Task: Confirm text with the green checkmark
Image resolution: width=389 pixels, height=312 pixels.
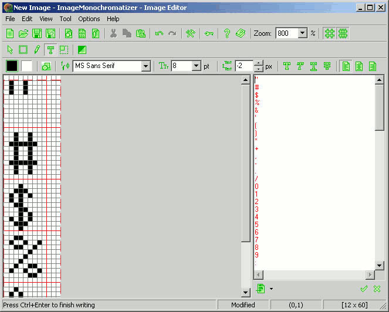Action: click(364, 289)
